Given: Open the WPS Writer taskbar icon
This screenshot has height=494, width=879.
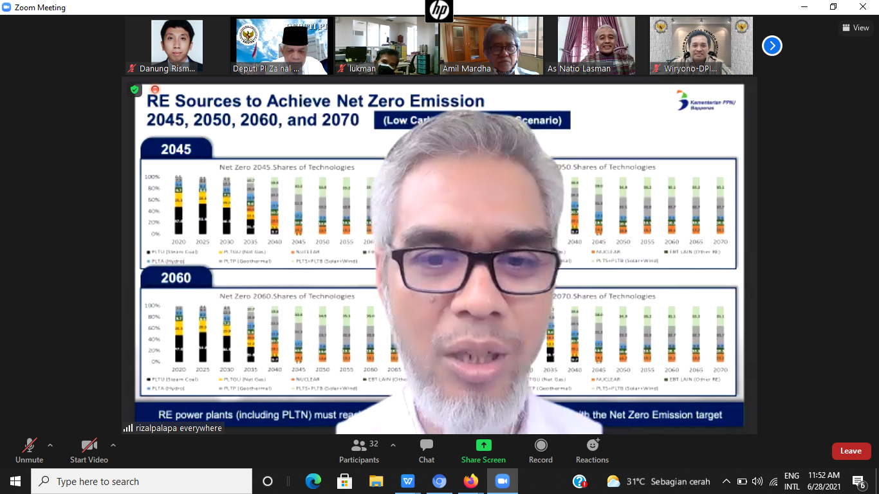Looking at the screenshot, I should click(x=408, y=481).
